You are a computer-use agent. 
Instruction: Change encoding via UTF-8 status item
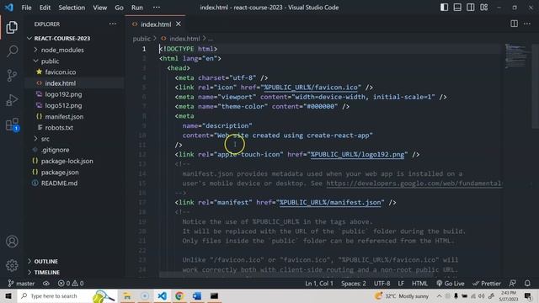click(382, 284)
